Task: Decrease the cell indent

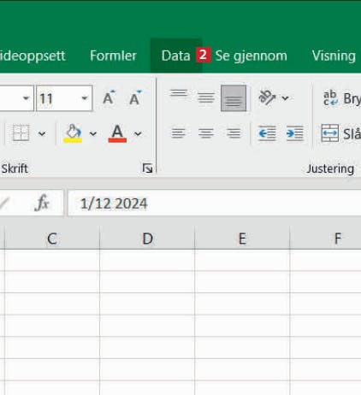Action: (267, 133)
